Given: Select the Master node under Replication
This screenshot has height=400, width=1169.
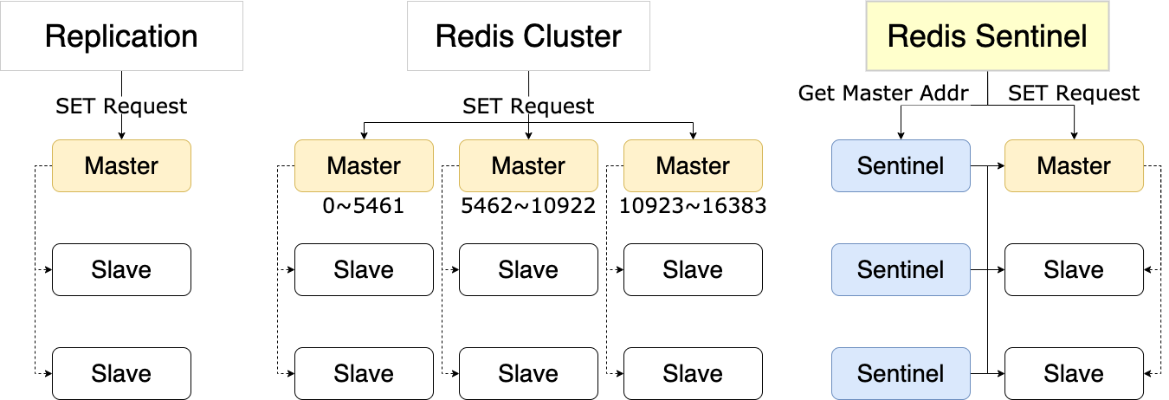Looking at the screenshot, I should pos(121,165).
